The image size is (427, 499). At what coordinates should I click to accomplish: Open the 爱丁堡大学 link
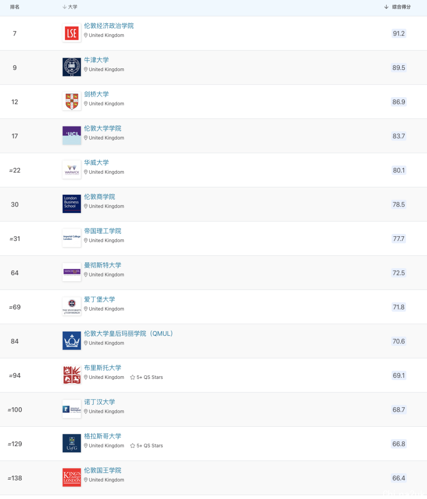tap(99, 299)
